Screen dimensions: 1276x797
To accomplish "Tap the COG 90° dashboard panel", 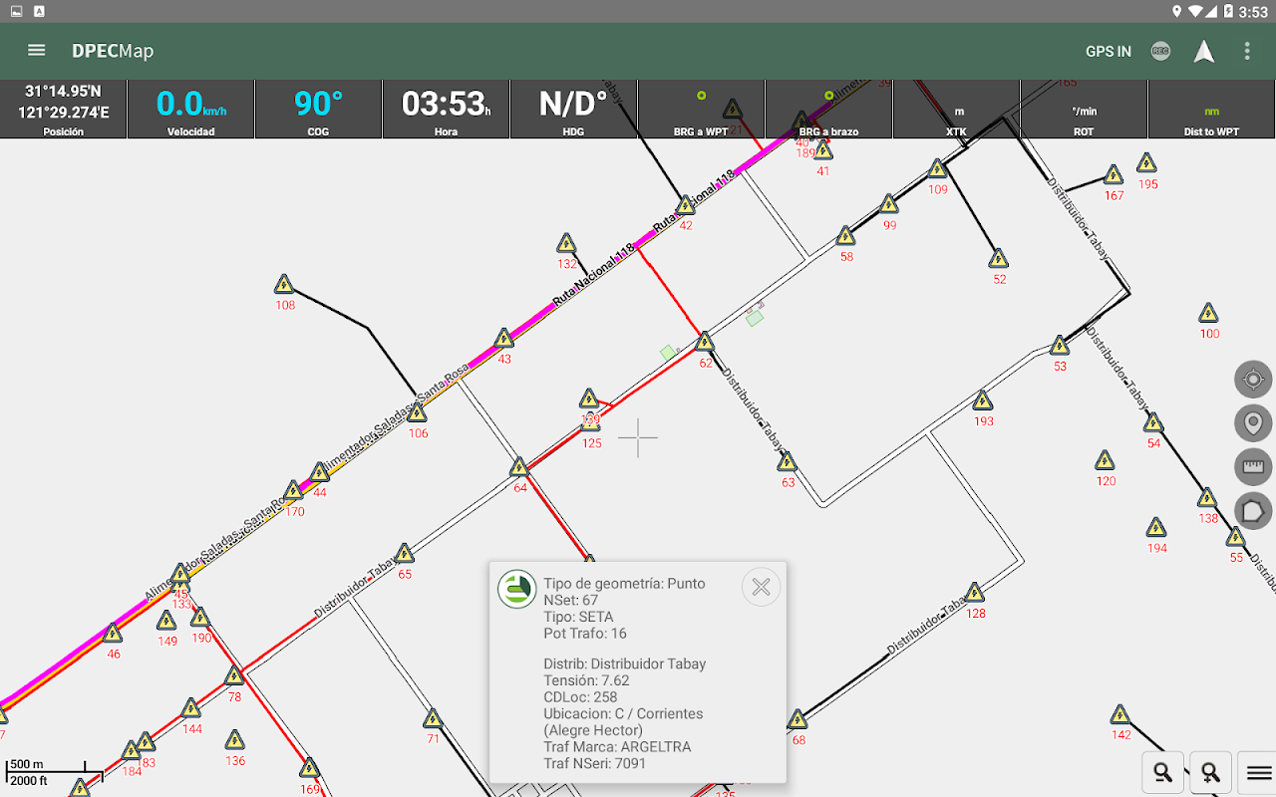I will click(x=318, y=110).
